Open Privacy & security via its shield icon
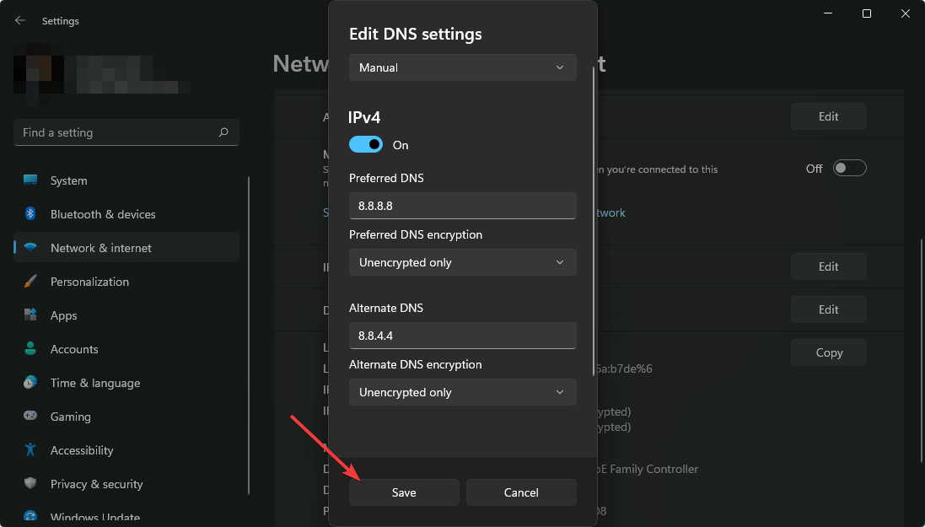Image resolution: width=925 pixels, height=527 pixels. pos(32,483)
